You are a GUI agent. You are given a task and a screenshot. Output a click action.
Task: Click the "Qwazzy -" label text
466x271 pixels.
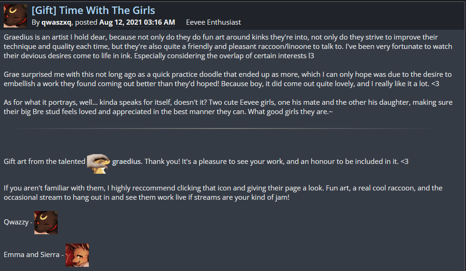[x=18, y=223]
